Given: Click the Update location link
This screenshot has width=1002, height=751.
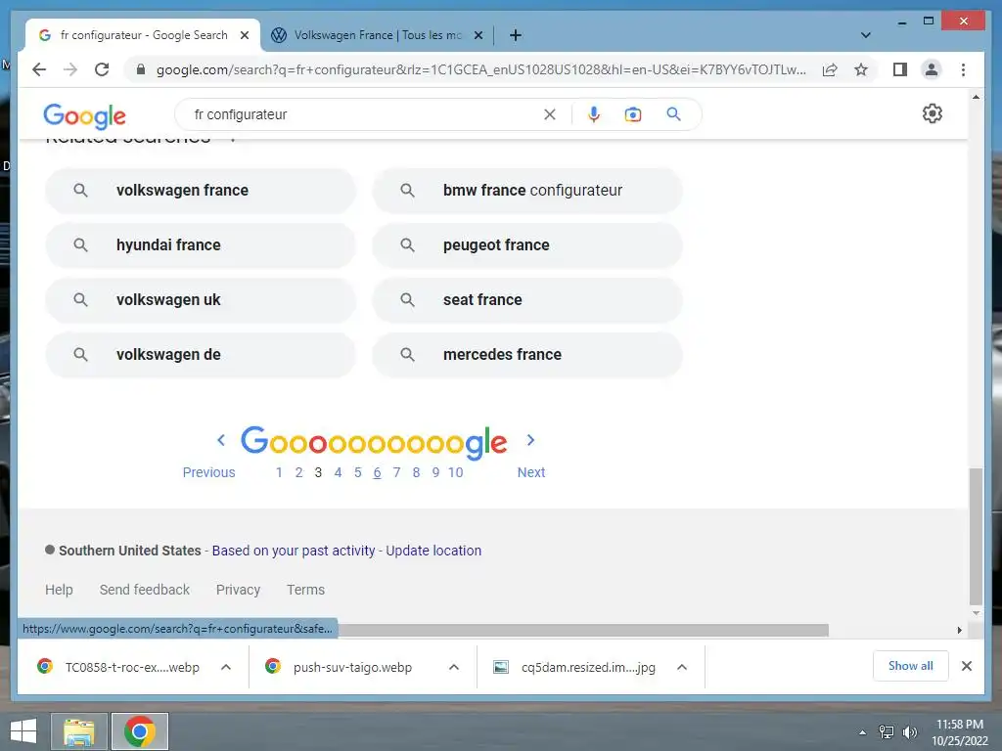Looking at the screenshot, I should click(x=433, y=551).
